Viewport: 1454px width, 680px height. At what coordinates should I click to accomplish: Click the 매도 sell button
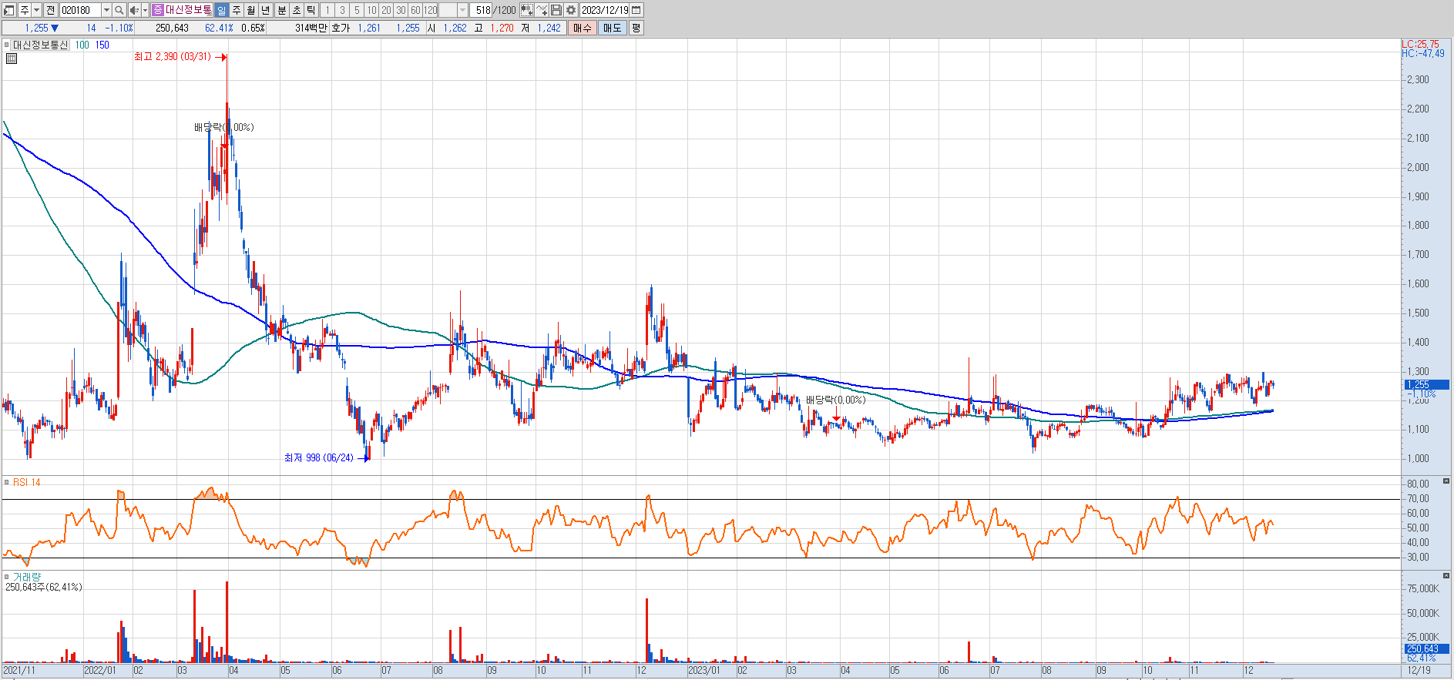pos(613,28)
